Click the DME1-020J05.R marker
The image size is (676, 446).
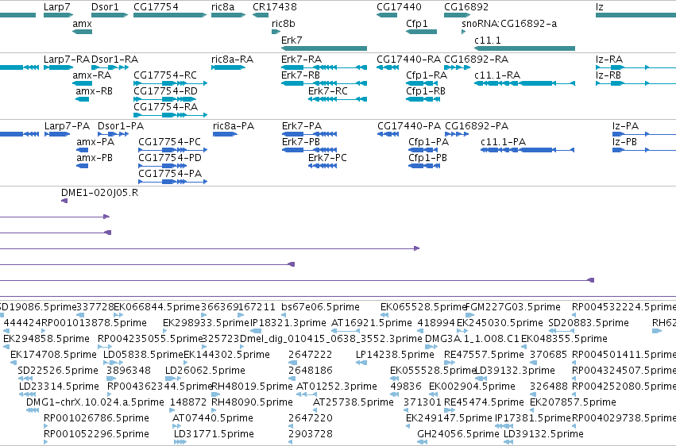(x=64, y=201)
